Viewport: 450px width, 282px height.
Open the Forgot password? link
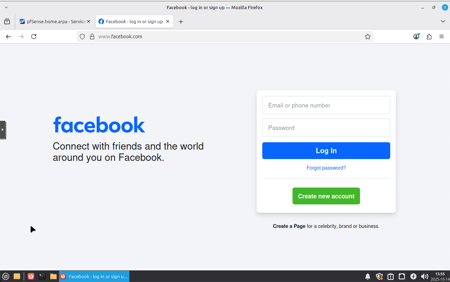[x=326, y=168]
